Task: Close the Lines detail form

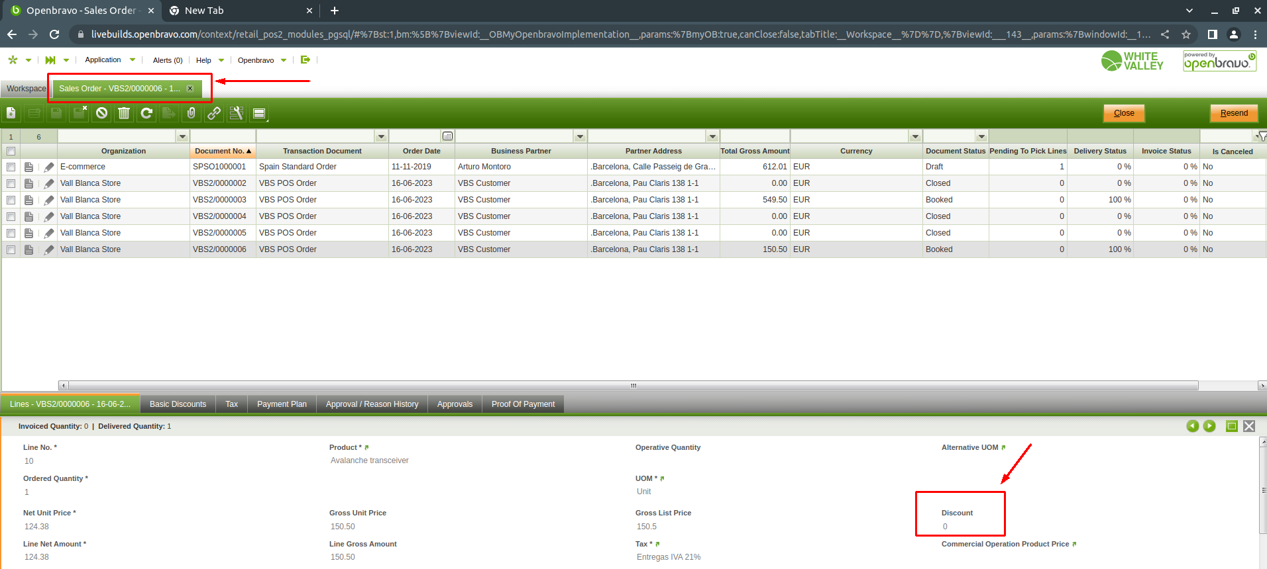Action: tap(1249, 426)
